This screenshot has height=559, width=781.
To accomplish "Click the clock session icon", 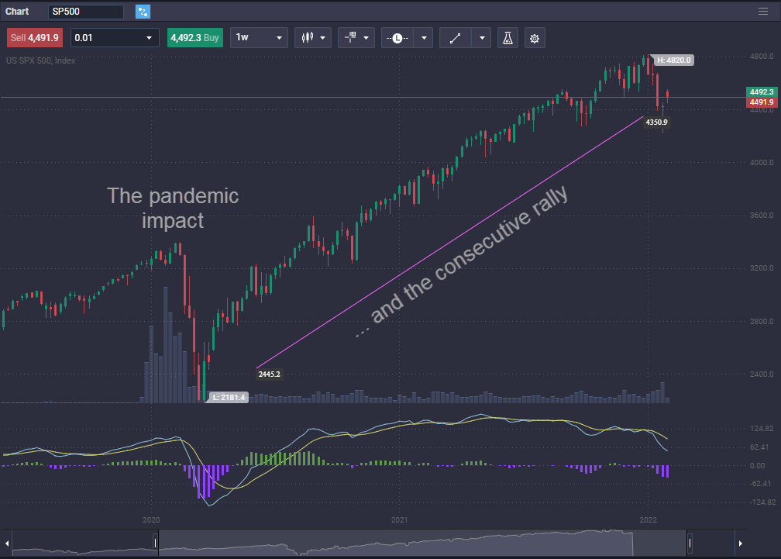I will tap(397, 37).
